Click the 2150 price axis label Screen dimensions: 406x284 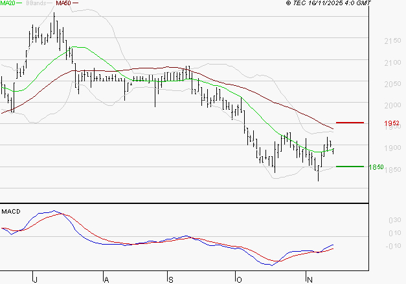point(392,41)
